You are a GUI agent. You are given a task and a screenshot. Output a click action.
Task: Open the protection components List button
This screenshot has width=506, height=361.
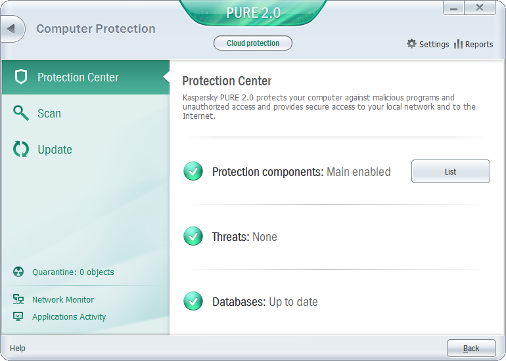click(450, 171)
